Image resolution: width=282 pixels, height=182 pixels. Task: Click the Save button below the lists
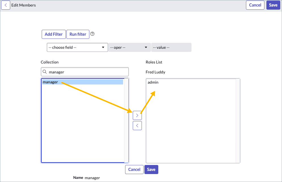[151, 170]
